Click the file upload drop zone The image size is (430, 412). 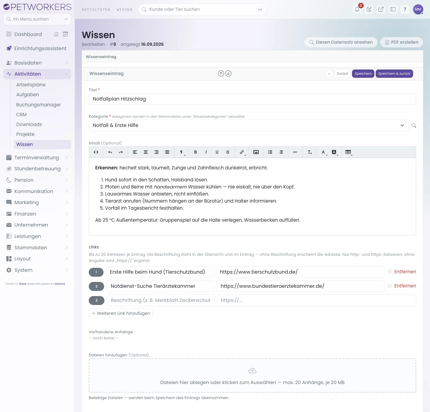click(252, 375)
